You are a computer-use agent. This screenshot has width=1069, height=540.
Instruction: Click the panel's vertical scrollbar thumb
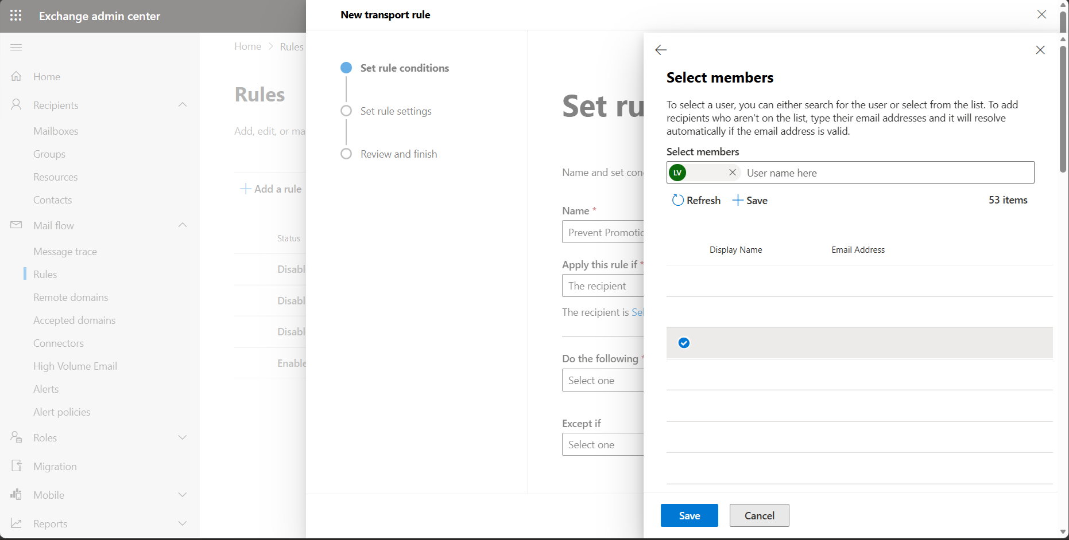tap(1063, 108)
